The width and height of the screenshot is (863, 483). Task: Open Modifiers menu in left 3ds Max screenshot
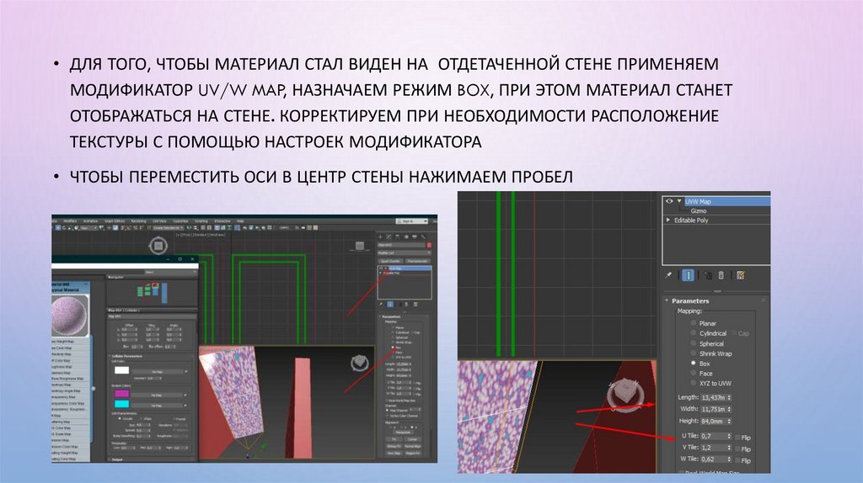tap(70, 221)
